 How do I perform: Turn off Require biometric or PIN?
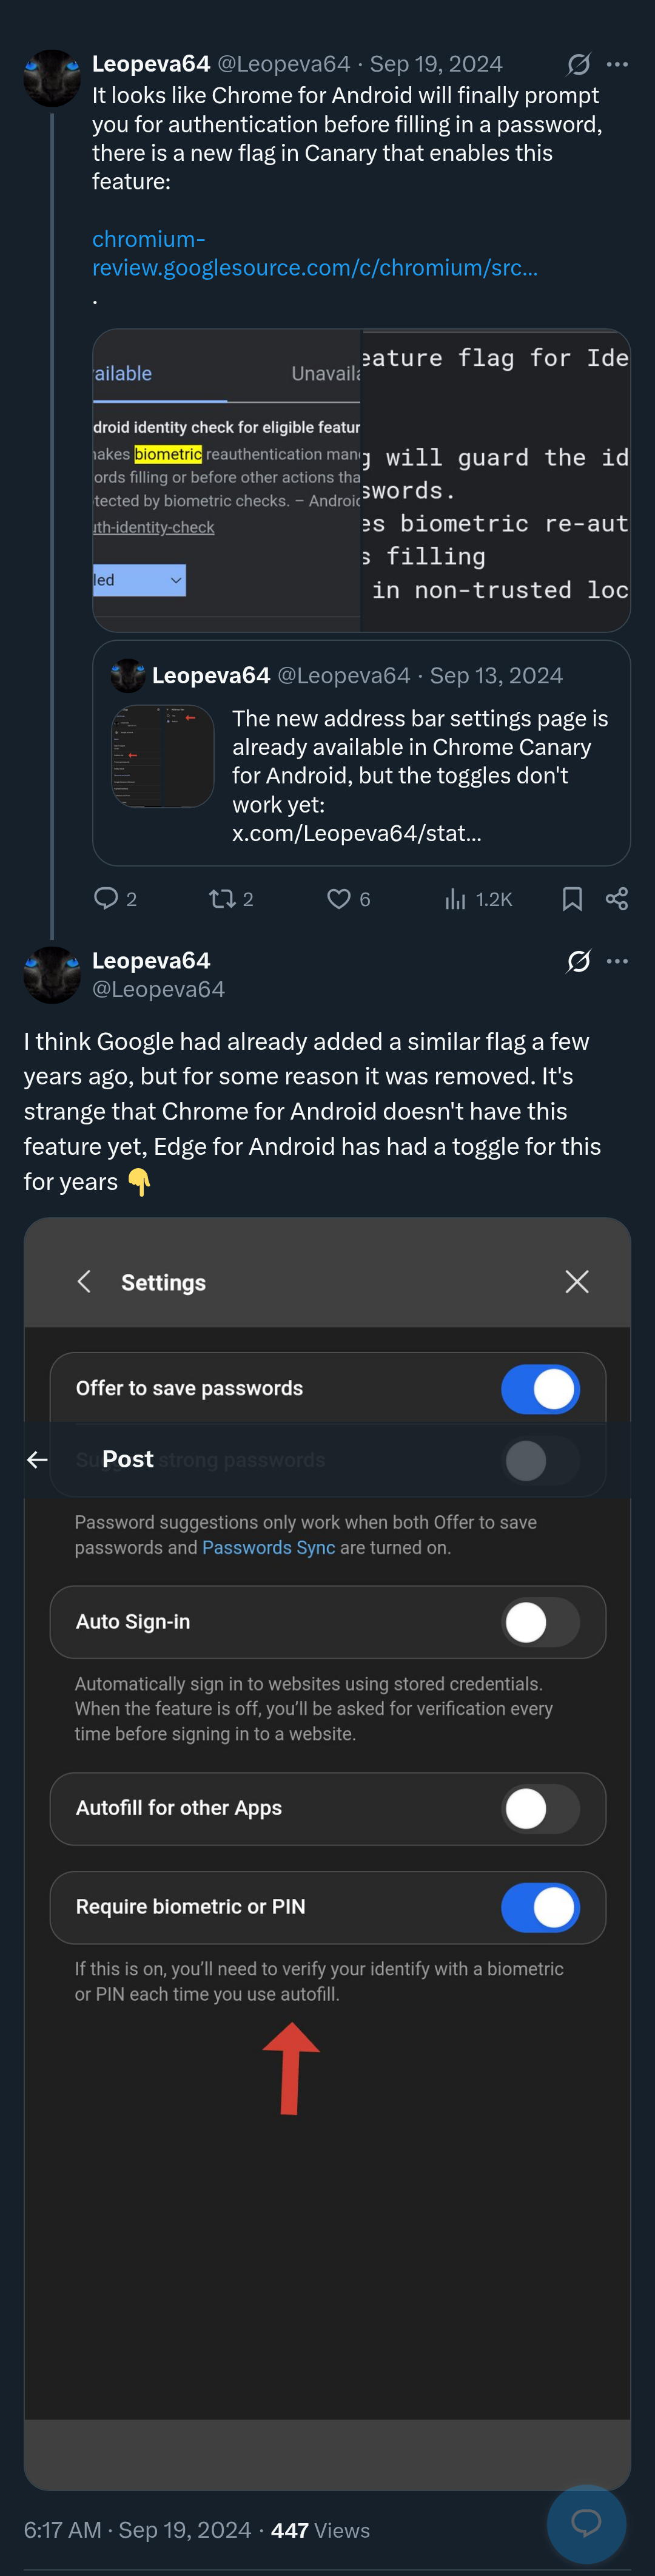[x=540, y=1907]
